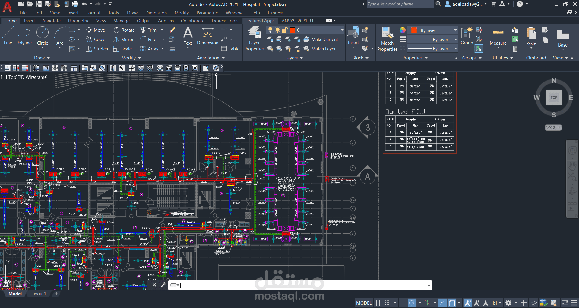Open the Layer Properties manager
The image size is (579, 308).
(254, 39)
